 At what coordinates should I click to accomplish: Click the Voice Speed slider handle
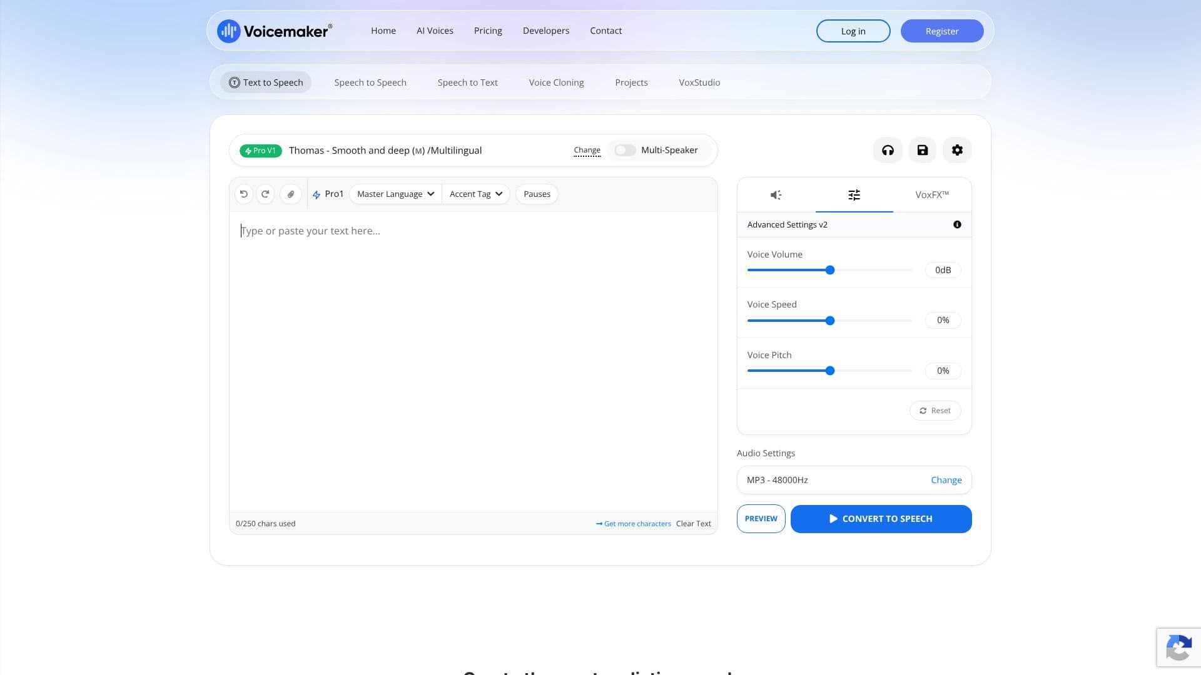pyautogui.click(x=830, y=321)
